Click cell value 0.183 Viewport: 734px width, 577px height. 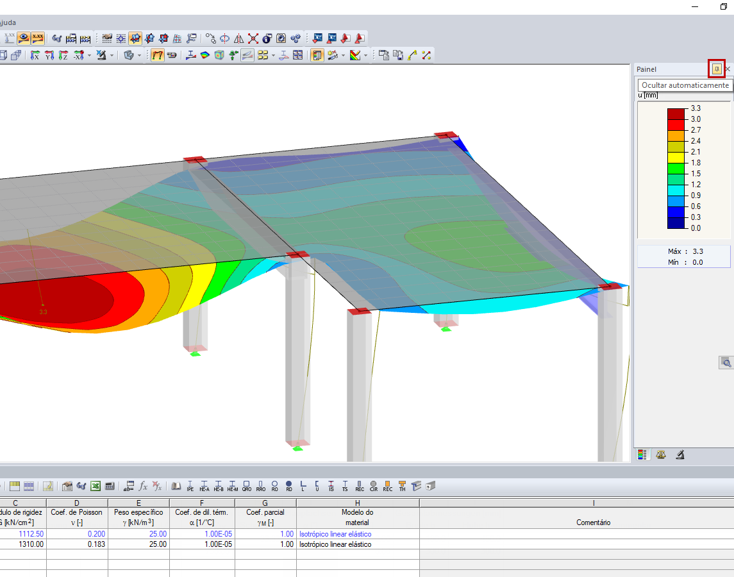pos(77,544)
